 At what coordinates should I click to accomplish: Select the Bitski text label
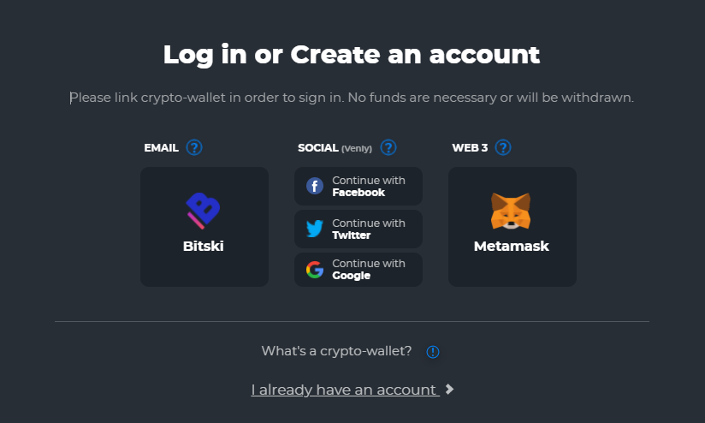pyautogui.click(x=204, y=247)
